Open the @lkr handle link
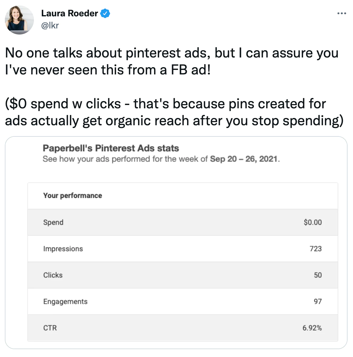This screenshot has width=353, height=357. [50, 25]
